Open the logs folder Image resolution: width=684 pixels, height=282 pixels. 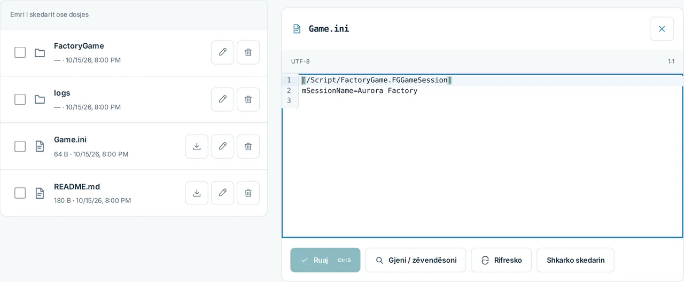click(62, 93)
